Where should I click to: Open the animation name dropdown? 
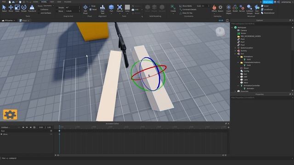(x=6, y=127)
